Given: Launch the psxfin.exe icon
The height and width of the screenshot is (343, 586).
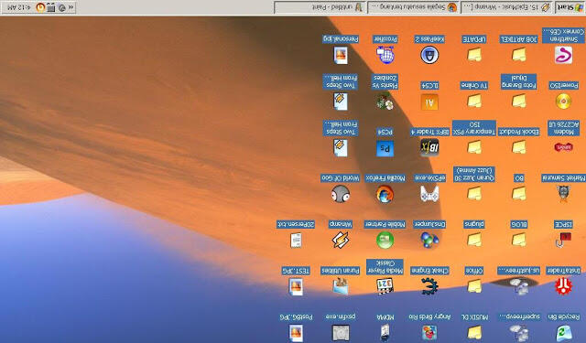Looking at the screenshot, I should click(341, 333).
